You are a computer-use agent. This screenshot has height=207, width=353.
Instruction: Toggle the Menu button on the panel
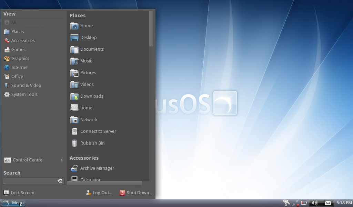(13, 203)
